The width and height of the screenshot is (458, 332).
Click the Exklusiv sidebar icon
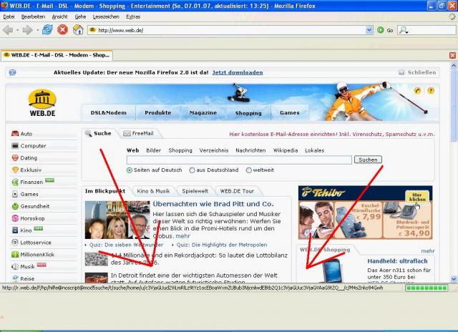(x=15, y=170)
